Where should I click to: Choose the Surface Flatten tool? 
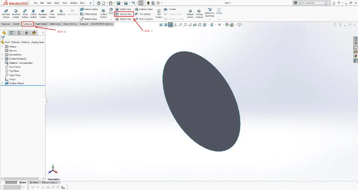103,14
